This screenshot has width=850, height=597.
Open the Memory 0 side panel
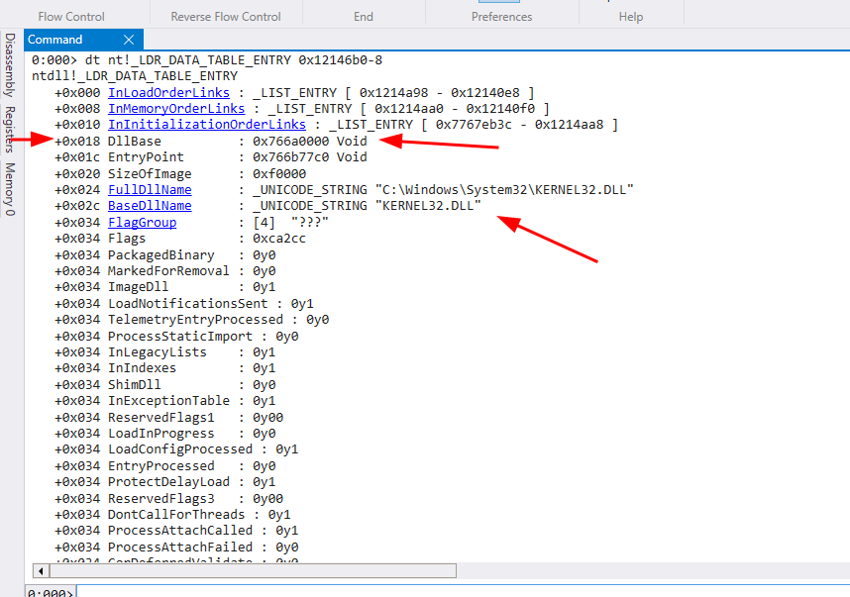10,189
